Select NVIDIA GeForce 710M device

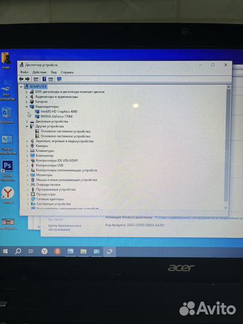click(x=56, y=116)
